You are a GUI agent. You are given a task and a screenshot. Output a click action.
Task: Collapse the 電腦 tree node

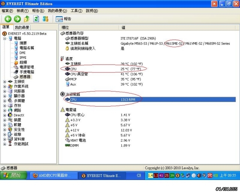point(4,38)
